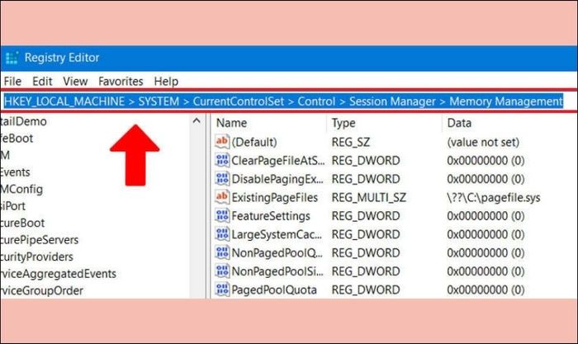Click the ClearPageFileAtS... DWORD icon
This screenshot has width=578, height=344.
click(x=222, y=160)
